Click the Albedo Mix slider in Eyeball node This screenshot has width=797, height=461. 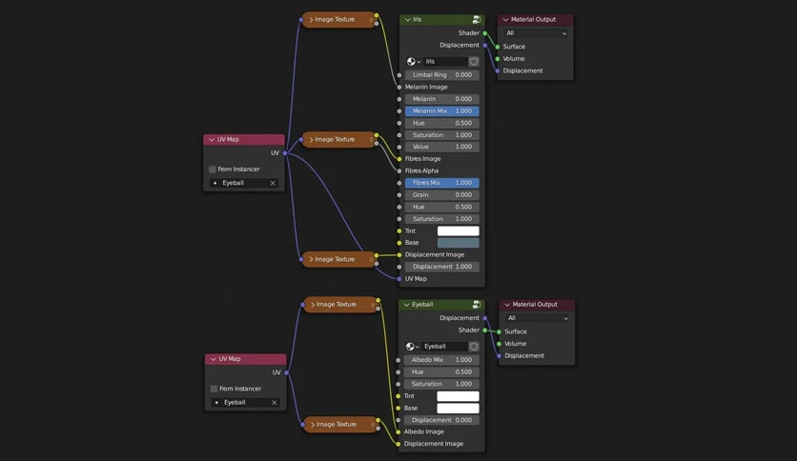point(440,360)
